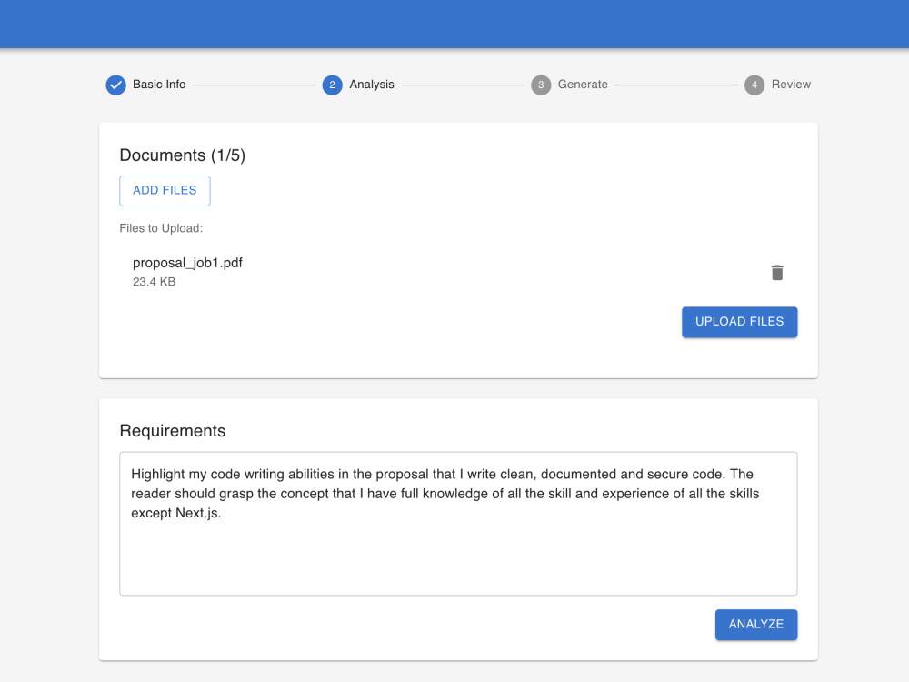Viewport: 909px width, 682px height.
Task: Select the proposal_job1.pdf file name
Action: (x=188, y=263)
